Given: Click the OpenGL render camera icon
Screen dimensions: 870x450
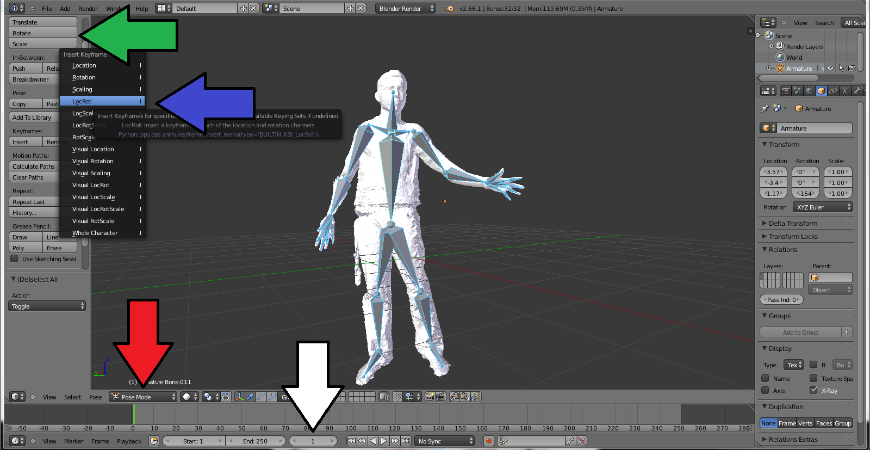Looking at the screenshot, I should pyautogui.click(x=430, y=397).
